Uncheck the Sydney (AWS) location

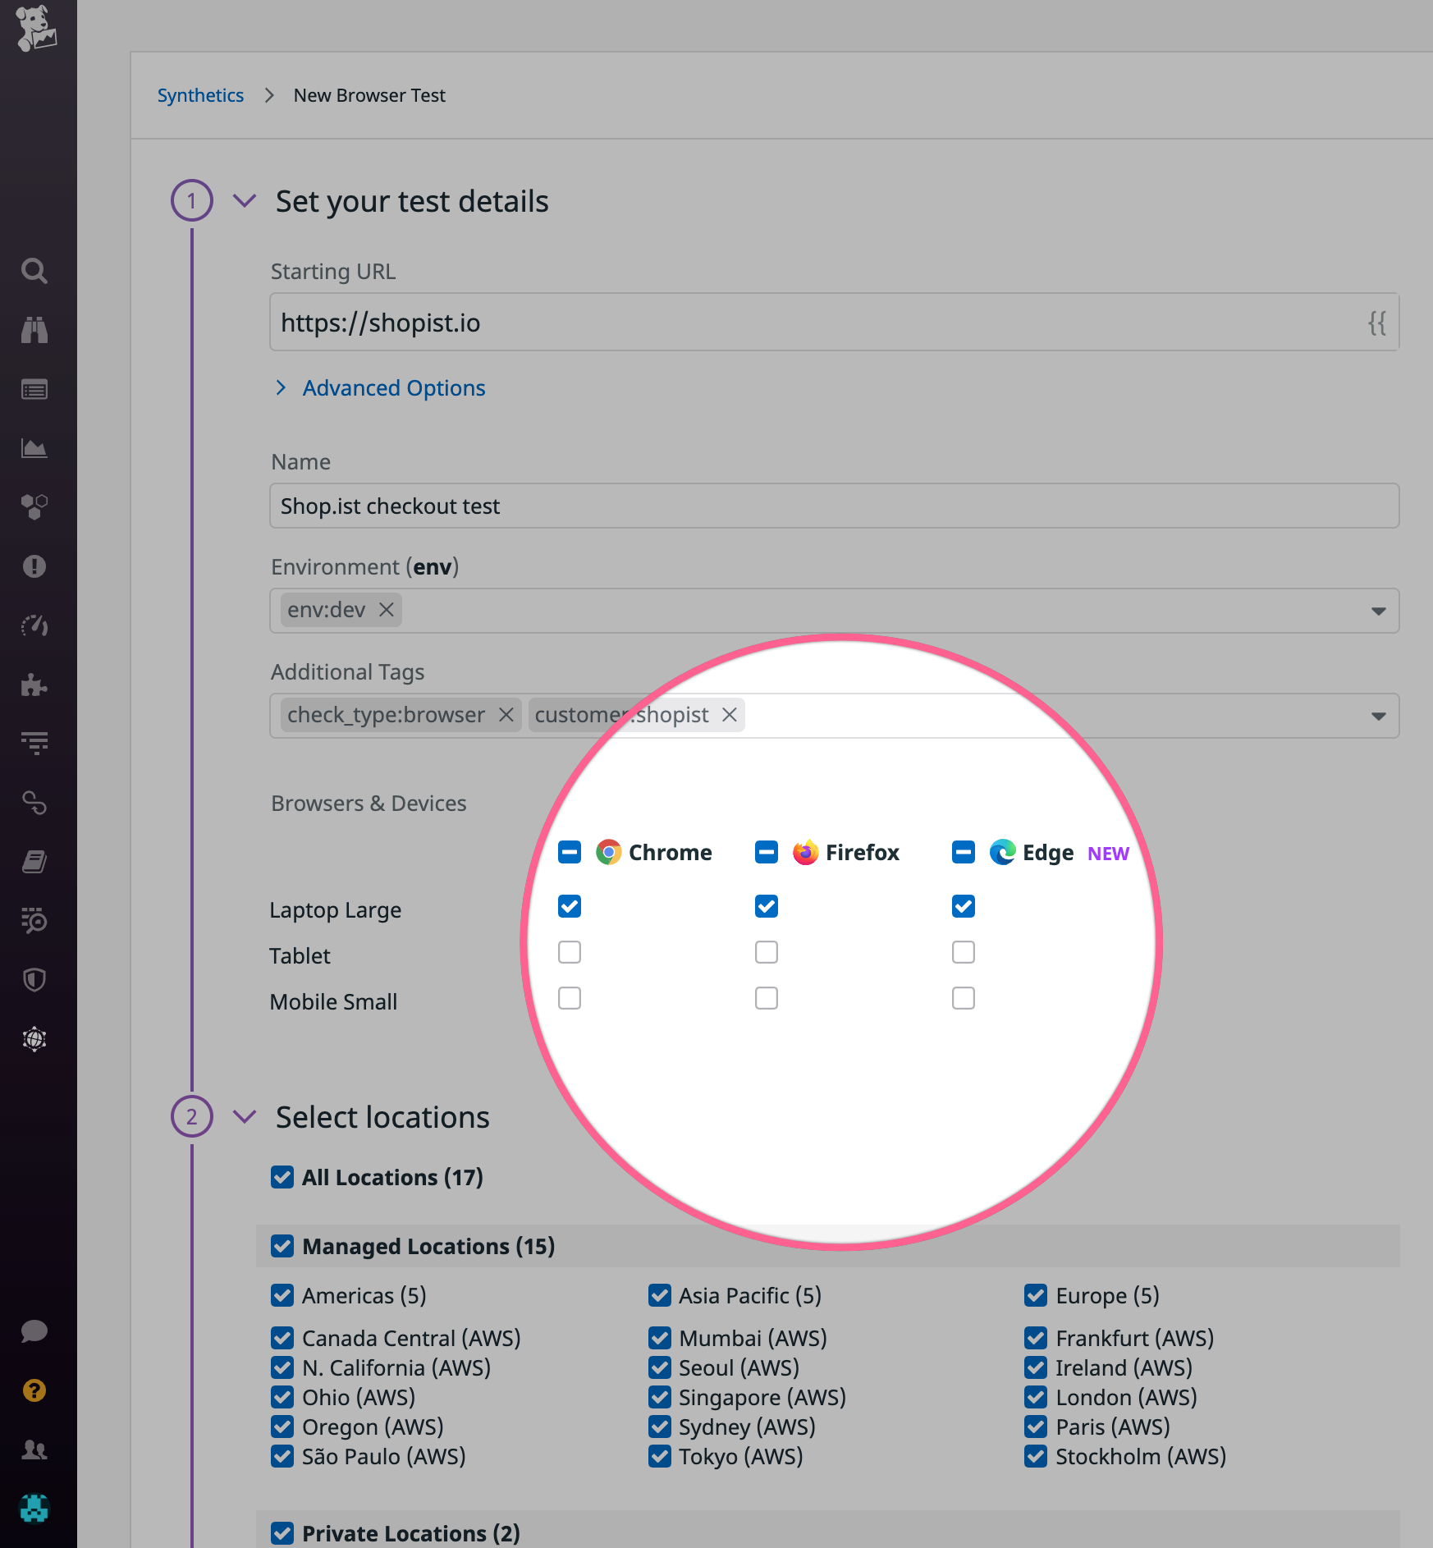tap(660, 1427)
